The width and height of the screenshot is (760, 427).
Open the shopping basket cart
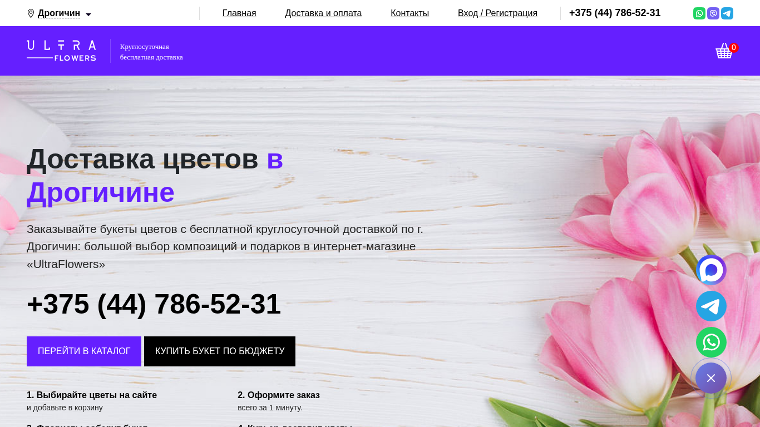point(725,51)
